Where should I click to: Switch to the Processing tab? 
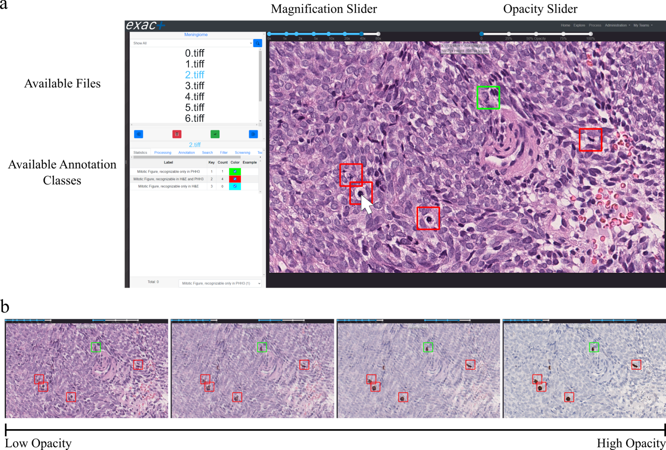163,152
